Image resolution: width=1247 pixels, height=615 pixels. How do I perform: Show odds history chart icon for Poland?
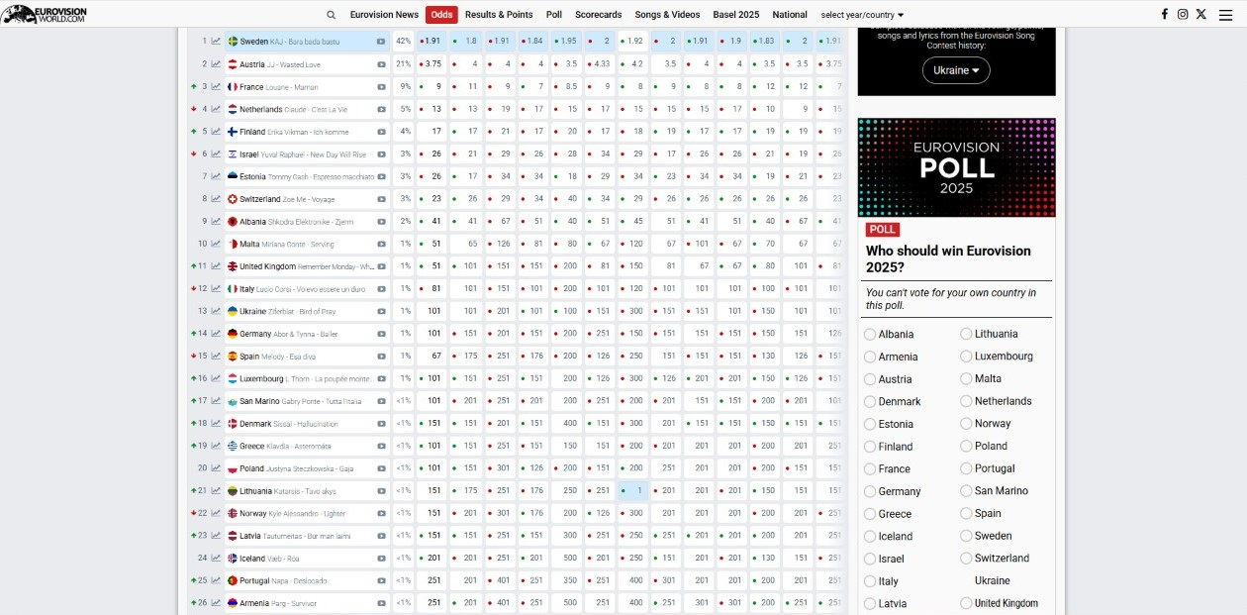pos(216,468)
